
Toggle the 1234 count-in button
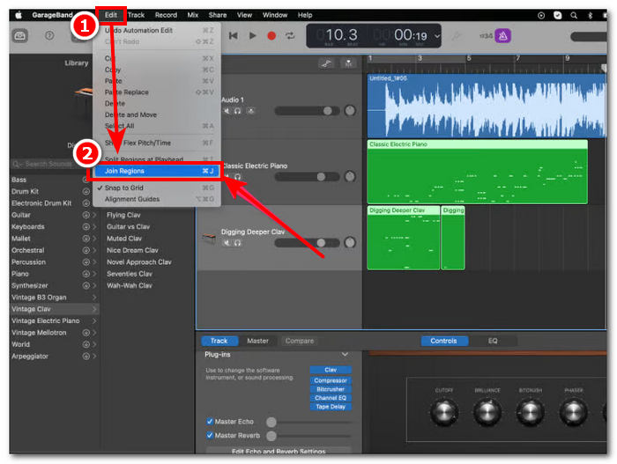point(486,36)
